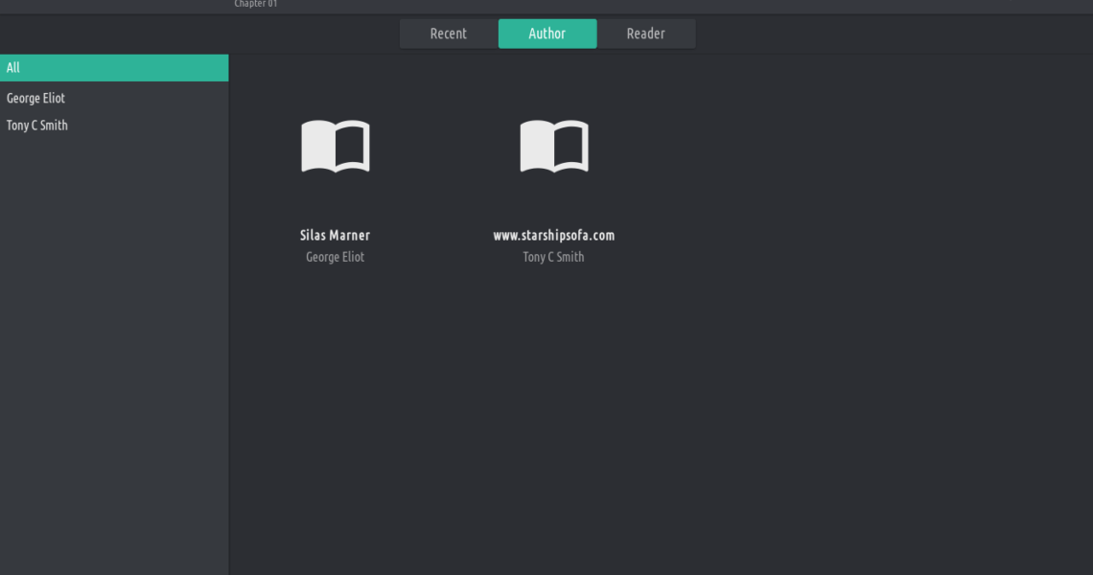
Task: Click George Eliot label under Silas Marner
Action: point(335,257)
